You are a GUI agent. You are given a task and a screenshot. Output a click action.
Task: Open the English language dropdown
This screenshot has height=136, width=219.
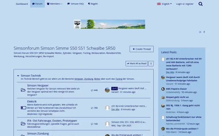point(164,4)
